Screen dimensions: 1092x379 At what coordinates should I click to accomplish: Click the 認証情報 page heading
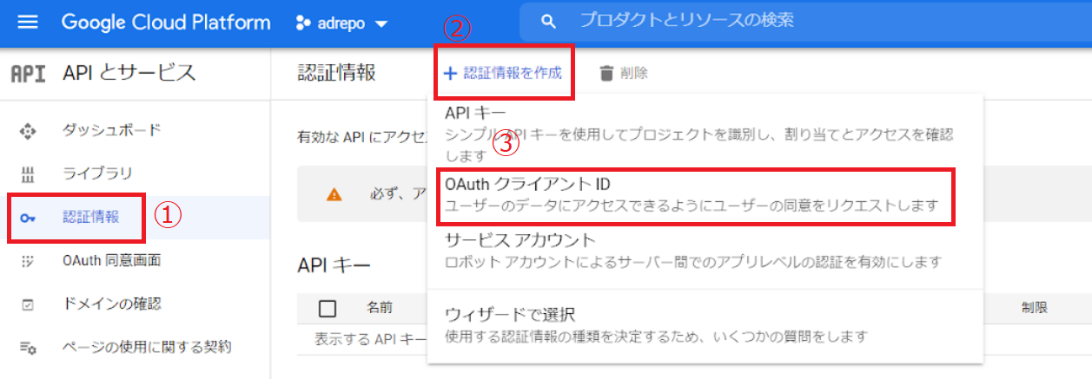[x=336, y=73]
